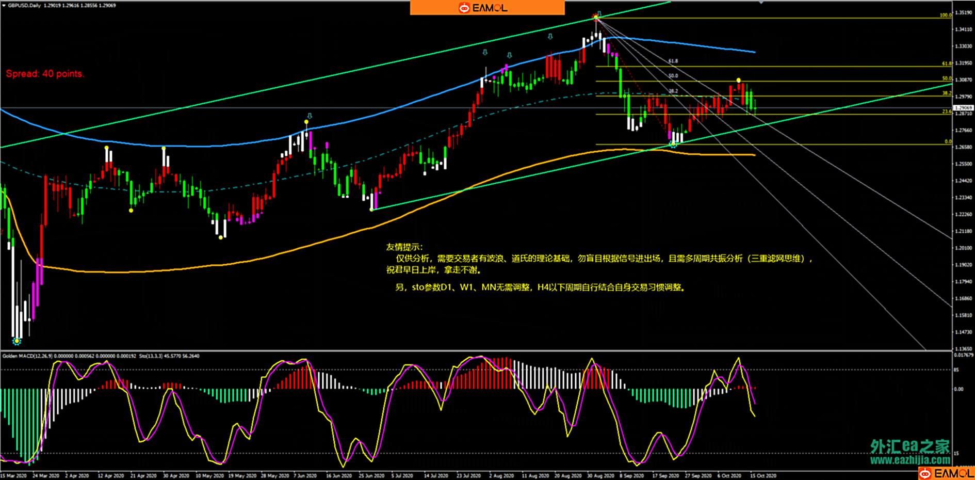
Task: Click the small triangle chart shift marker at top
Action: 761,3
